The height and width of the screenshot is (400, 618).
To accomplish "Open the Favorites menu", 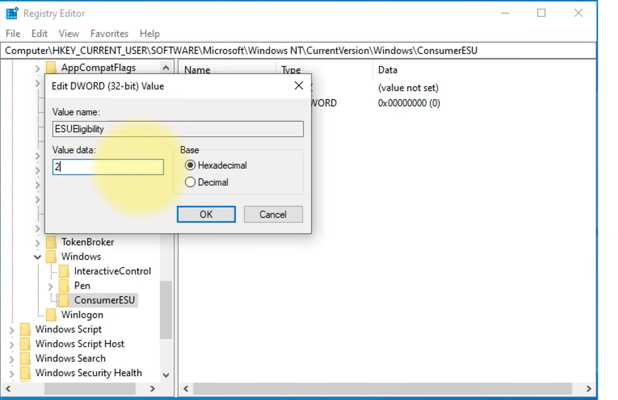I will coord(109,34).
